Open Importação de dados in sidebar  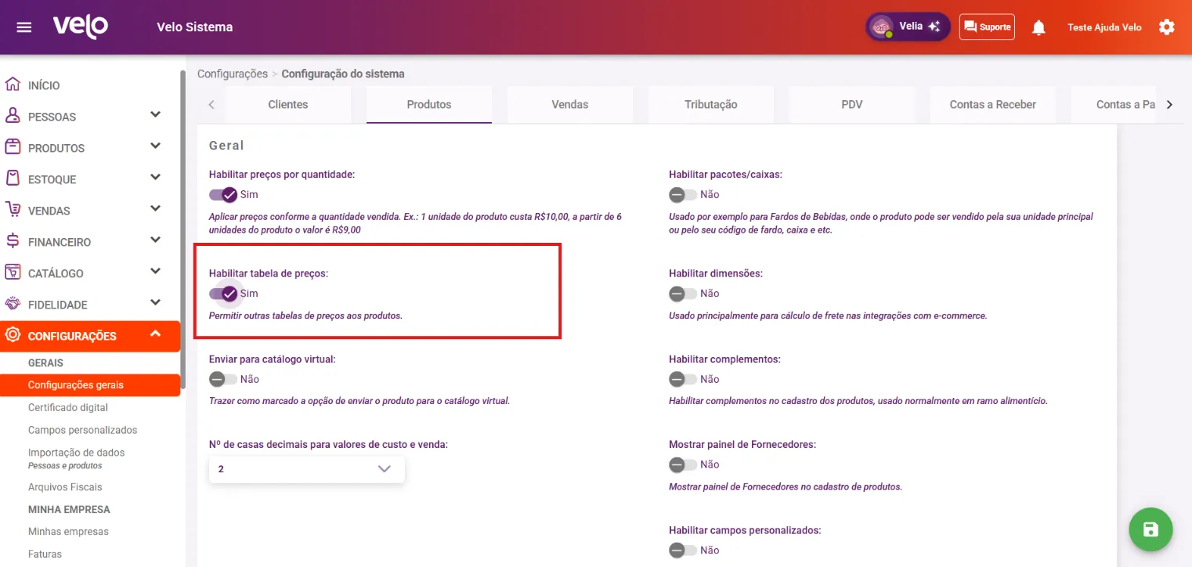(76, 453)
